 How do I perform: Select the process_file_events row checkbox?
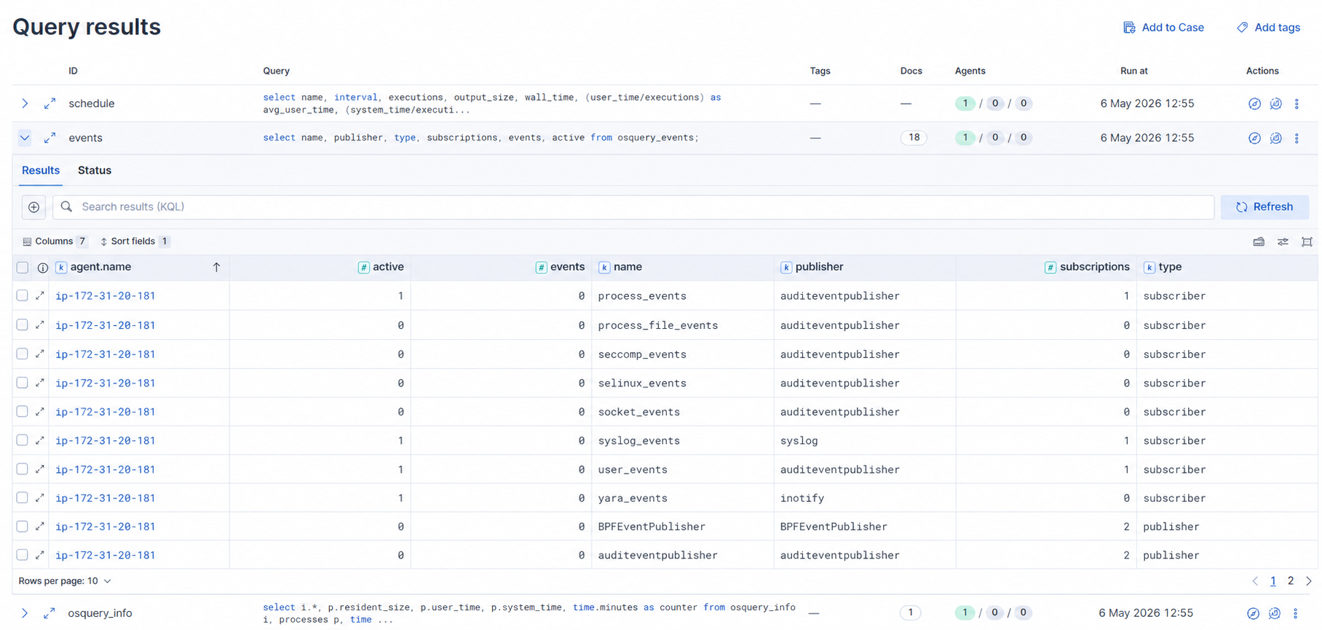tap(23, 325)
